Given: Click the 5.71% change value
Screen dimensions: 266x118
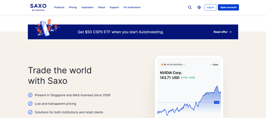Looking at the screenshot, I should pyautogui.click(x=184, y=78).
